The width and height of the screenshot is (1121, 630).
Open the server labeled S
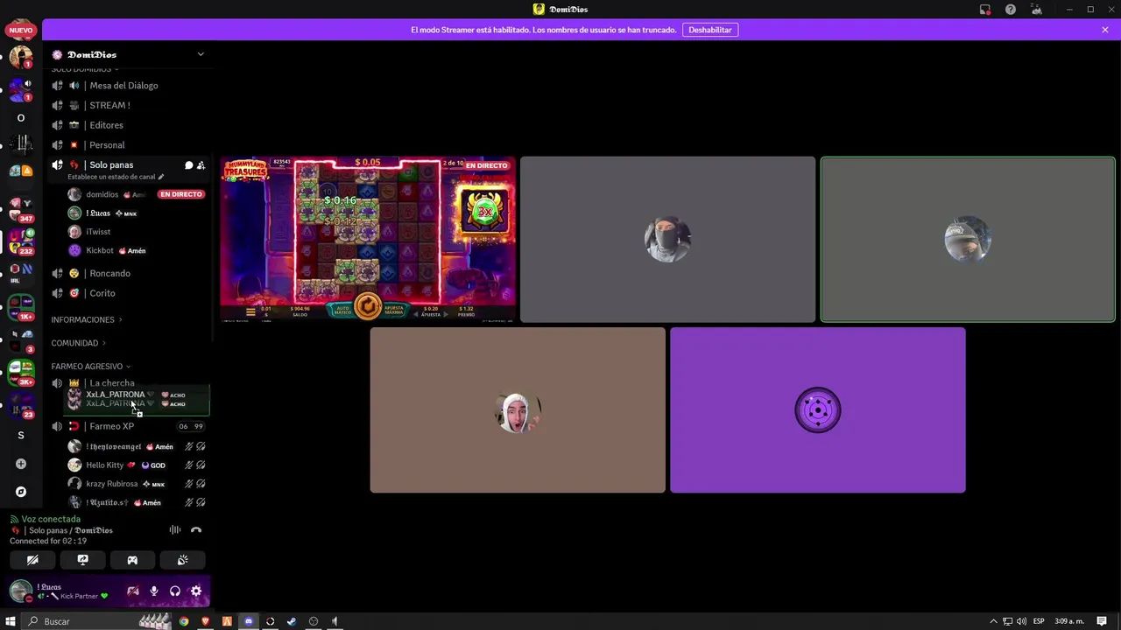pos(21,435)
